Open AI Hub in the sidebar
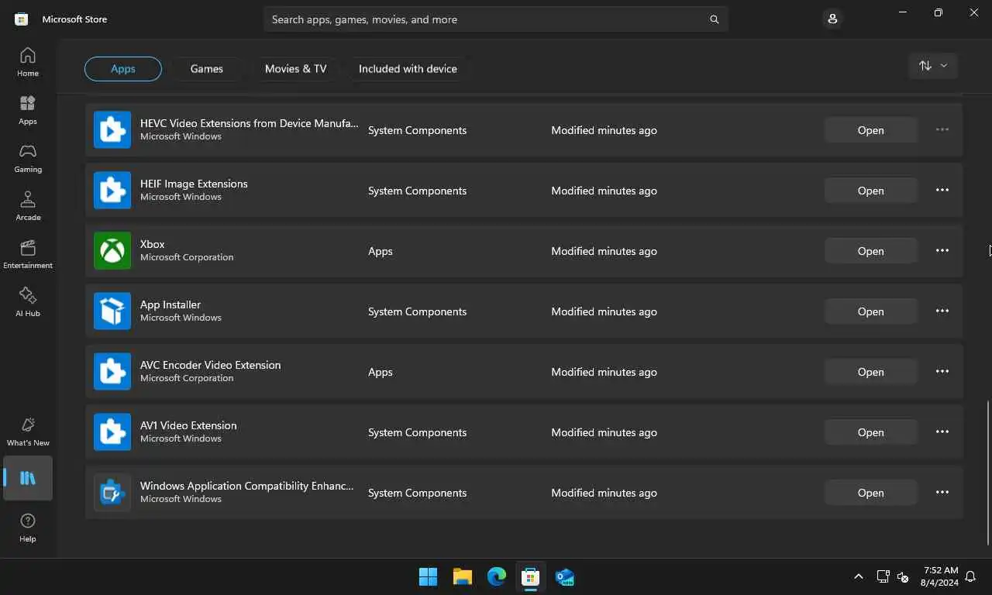 pyautogui.click(x=28, y=302)
